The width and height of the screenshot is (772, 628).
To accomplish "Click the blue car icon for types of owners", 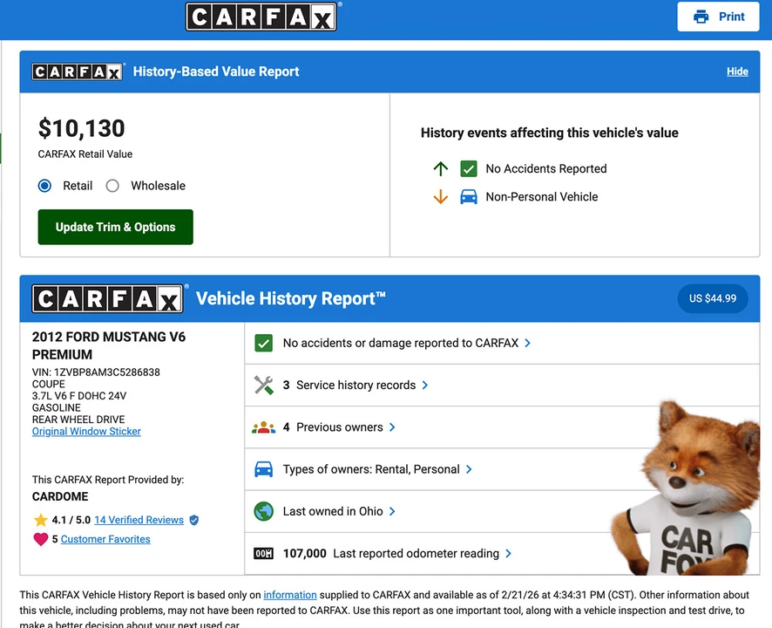I will point(264,469).
